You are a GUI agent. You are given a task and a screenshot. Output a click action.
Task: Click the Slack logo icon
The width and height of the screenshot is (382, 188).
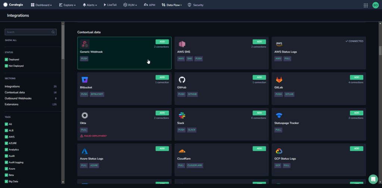pos(182,115)
